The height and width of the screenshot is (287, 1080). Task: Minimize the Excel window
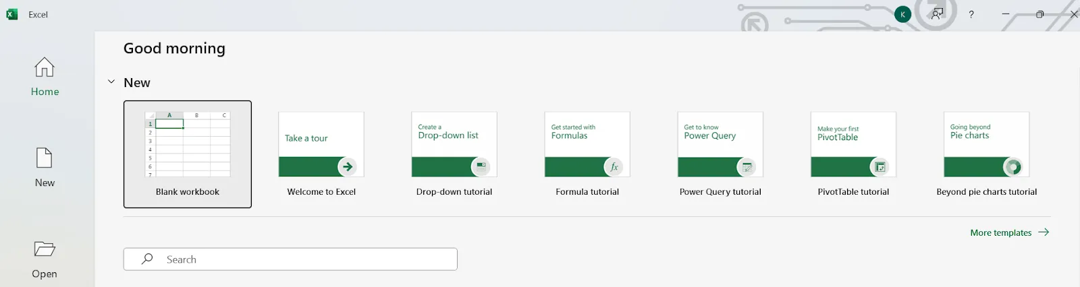1006,14
